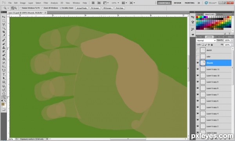Select the Eraser tool

[4, 55]
